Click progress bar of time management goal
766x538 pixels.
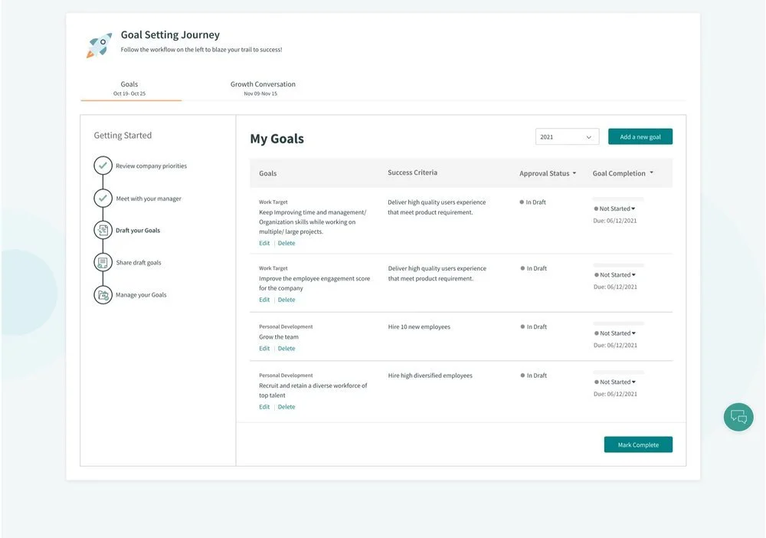coord(618,199)
